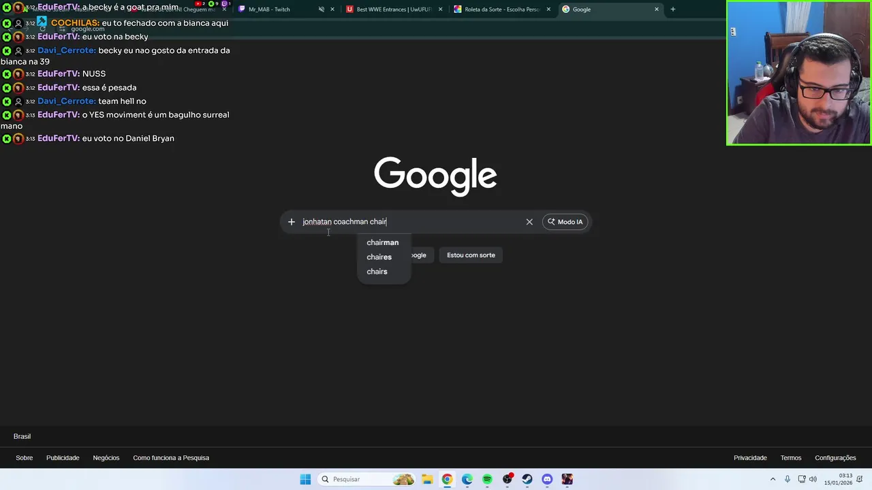Open Google Chrome from taskbar
This screenshot has width=872, height=490.
tap(447, 479)
